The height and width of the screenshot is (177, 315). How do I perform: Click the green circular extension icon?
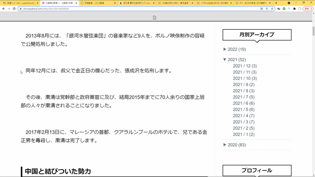(284, 9)
